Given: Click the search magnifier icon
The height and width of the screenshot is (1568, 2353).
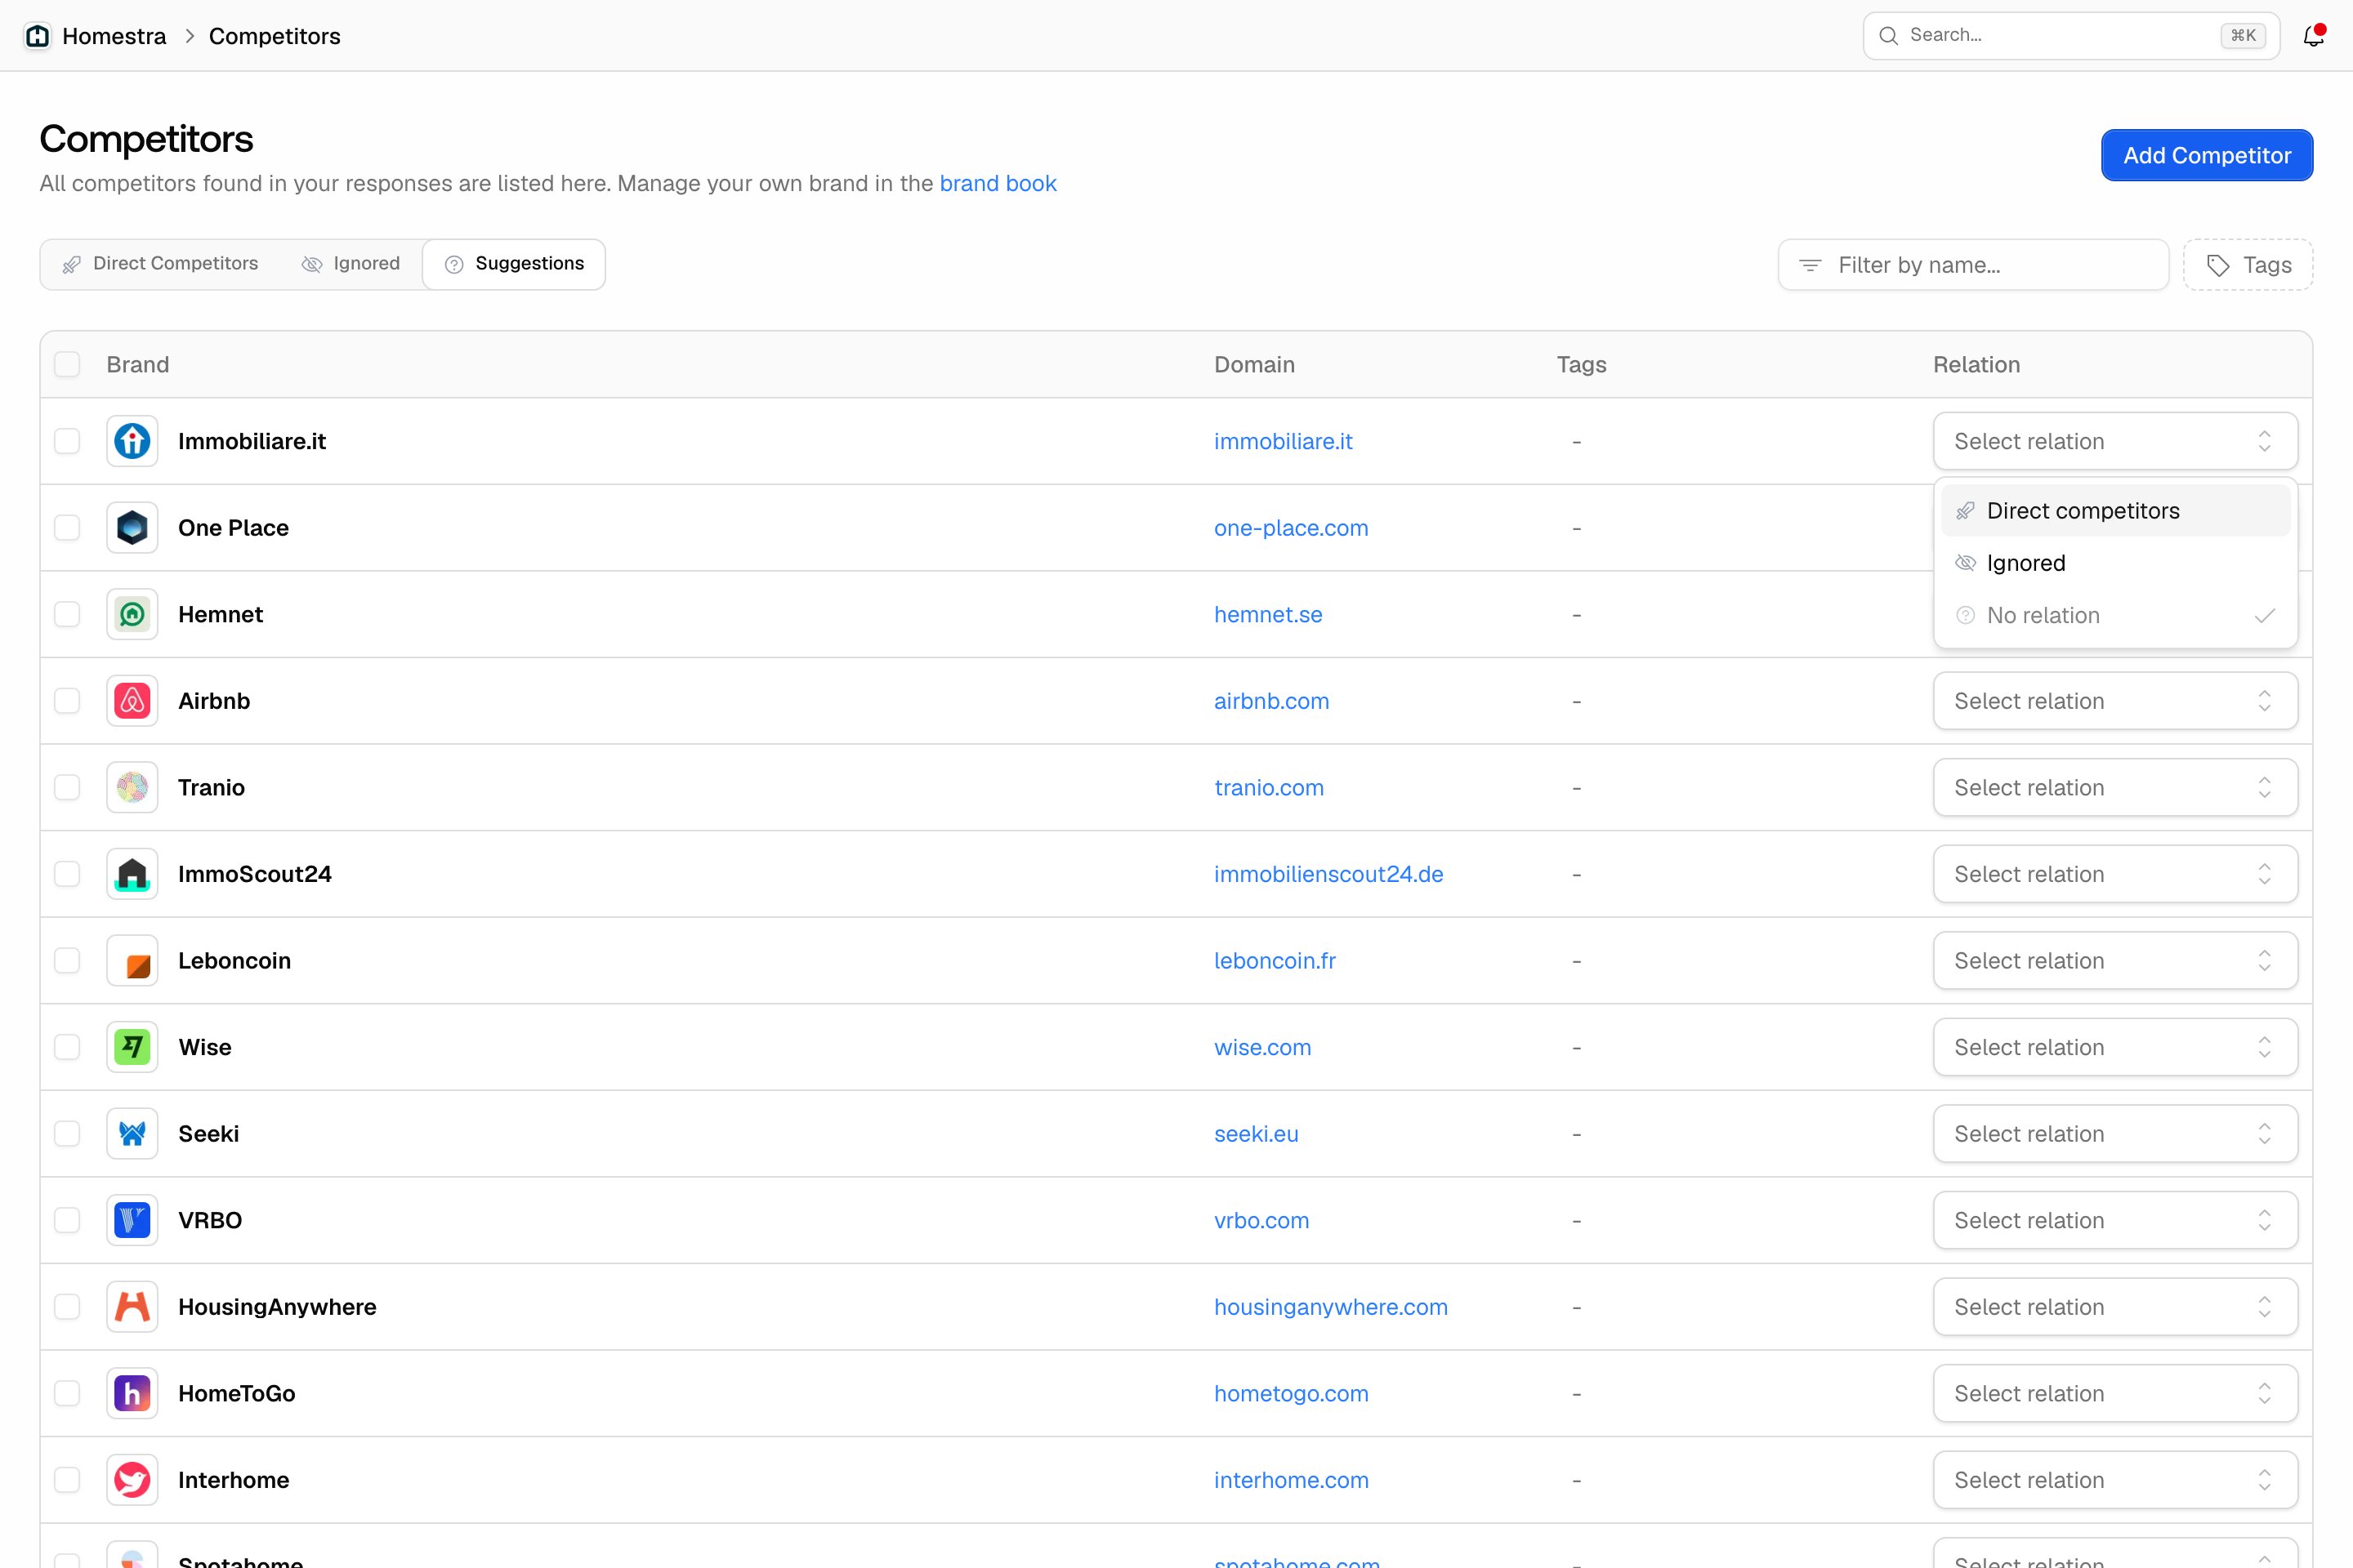Looking at the screenshot, I should click(1888, 36).
